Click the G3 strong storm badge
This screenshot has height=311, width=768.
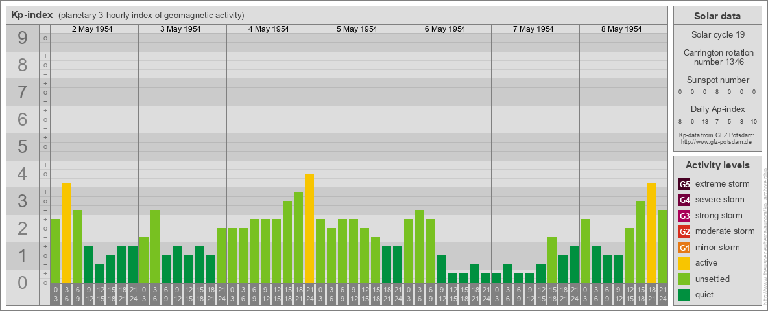pos(684,216)
